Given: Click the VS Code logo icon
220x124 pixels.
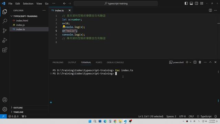Looking at the screenshot, I should (x=3, y=3).
